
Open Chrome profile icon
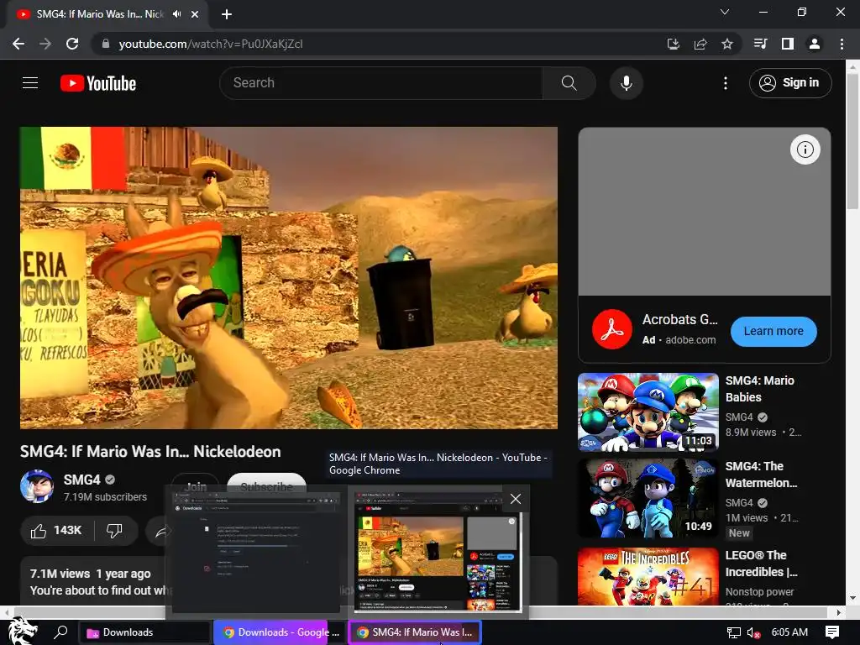[815, 44]
